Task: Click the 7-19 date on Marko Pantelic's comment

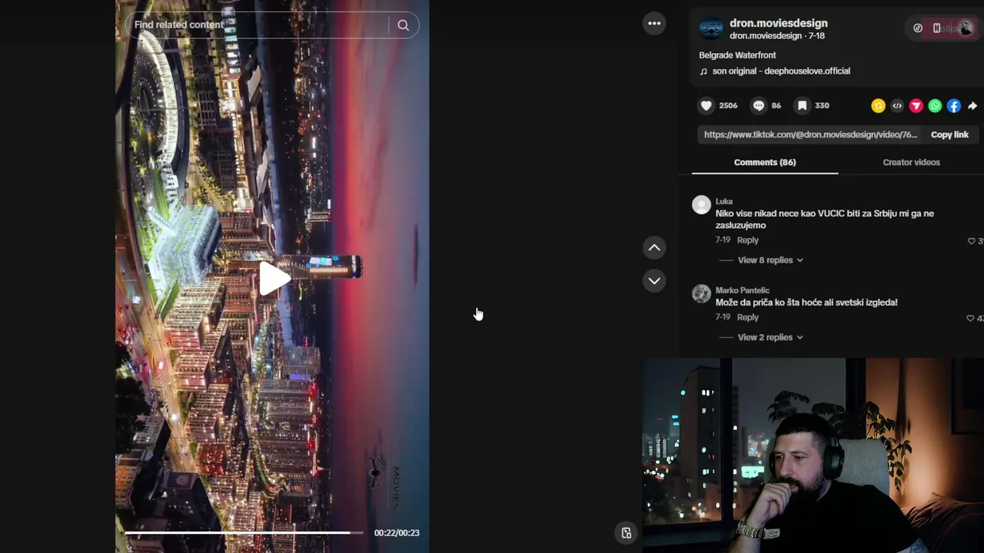Action: click(x=723, y=317)
